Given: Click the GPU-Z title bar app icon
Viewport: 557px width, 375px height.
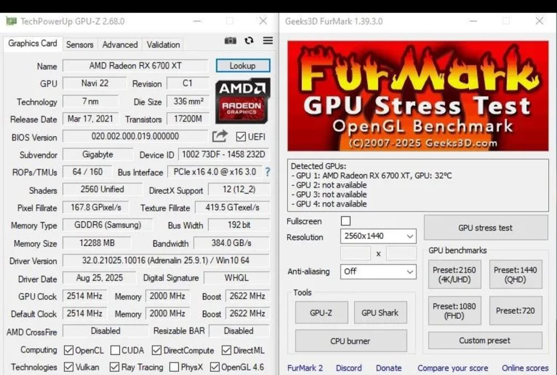Looking at the screenshot, I should 11,21.
